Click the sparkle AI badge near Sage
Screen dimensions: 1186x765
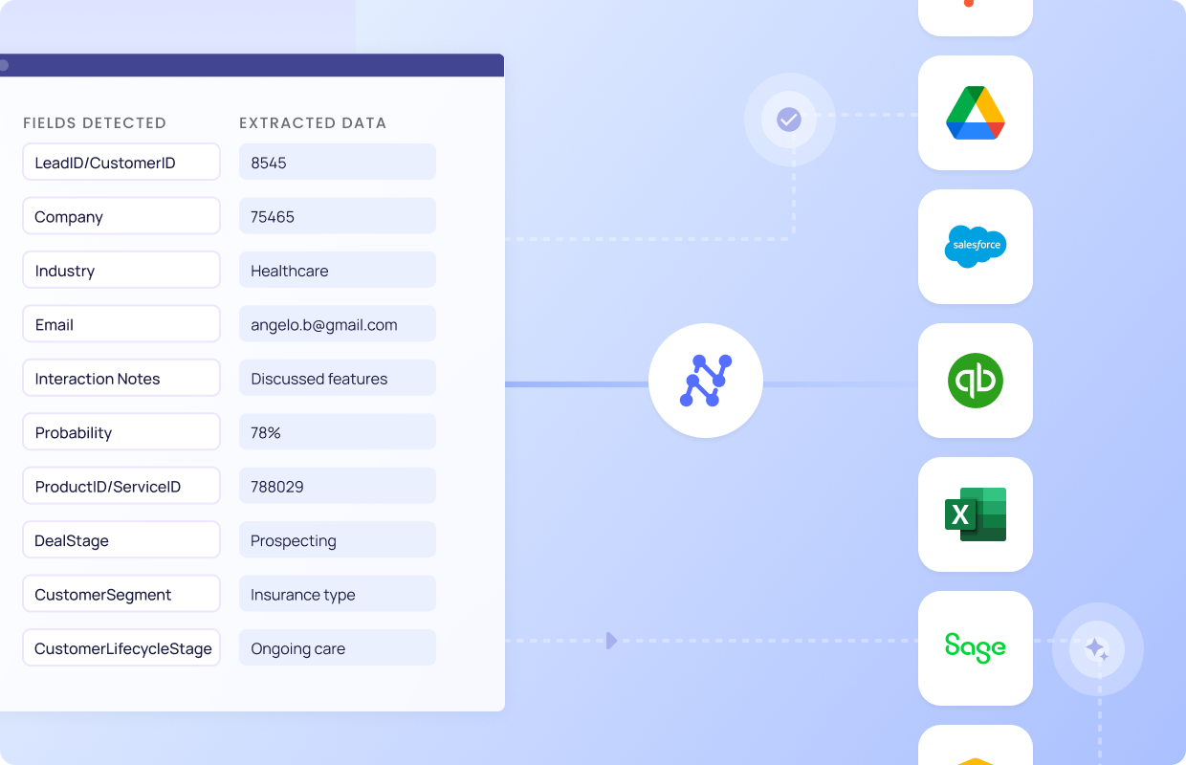coord(1097,649)
